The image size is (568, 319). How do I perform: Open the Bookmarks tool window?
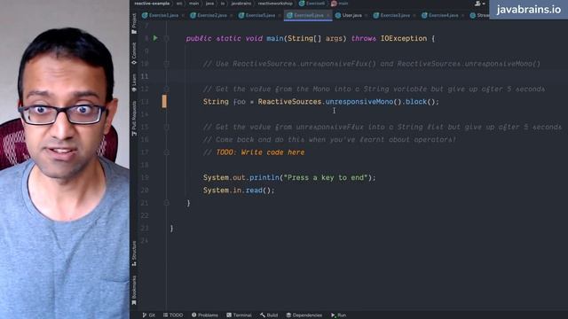click(134, 290)
